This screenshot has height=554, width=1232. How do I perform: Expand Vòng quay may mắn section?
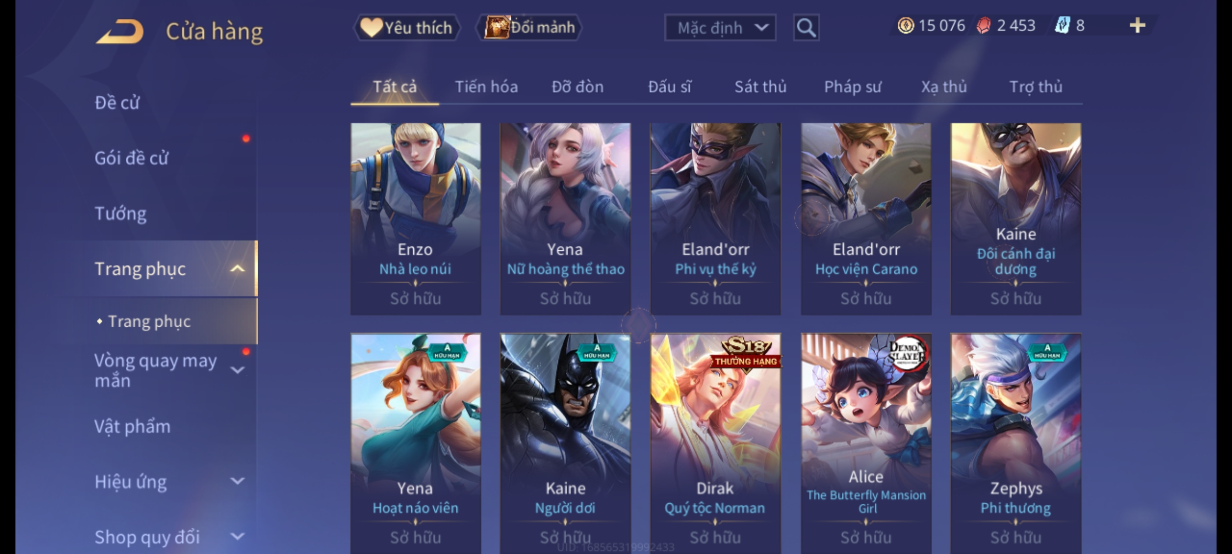(238, 370)
